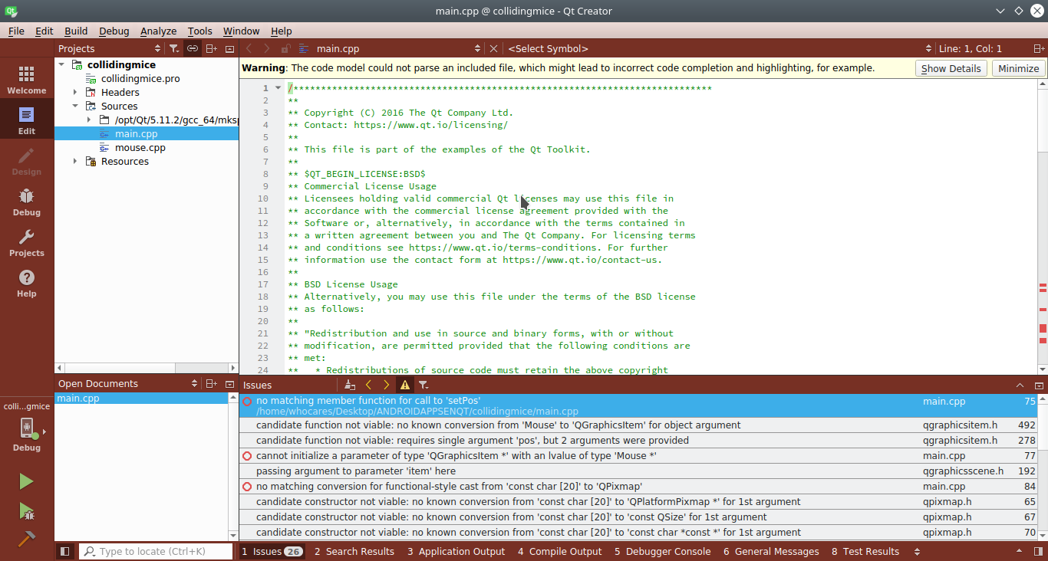Run the project with green play button
This screenshot has height=561, width=1048.
pyautogui.click(x=26, y=481)
